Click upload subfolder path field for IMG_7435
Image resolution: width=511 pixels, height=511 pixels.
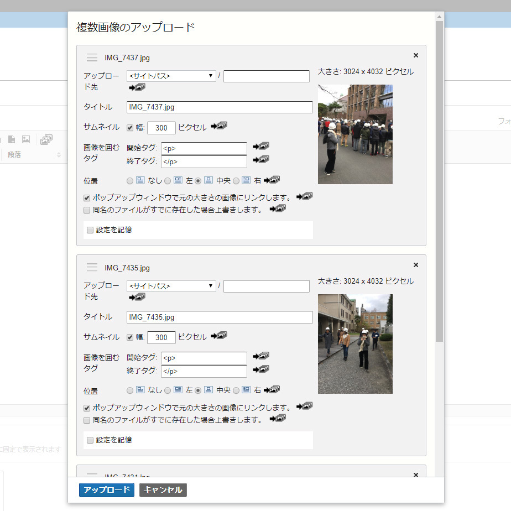pos(267,286)
